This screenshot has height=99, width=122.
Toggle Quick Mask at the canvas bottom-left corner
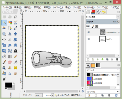coord(21,91)
